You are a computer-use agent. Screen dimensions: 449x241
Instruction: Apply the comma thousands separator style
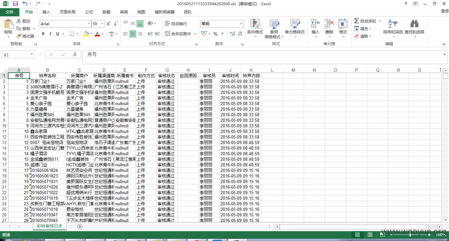(223, 34)
